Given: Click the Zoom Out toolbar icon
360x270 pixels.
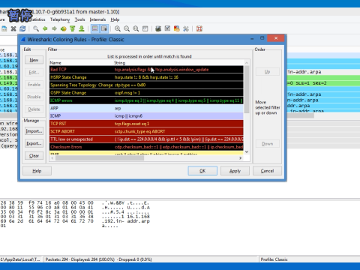Looking at the screenshot, I should (x=127, y=28).
